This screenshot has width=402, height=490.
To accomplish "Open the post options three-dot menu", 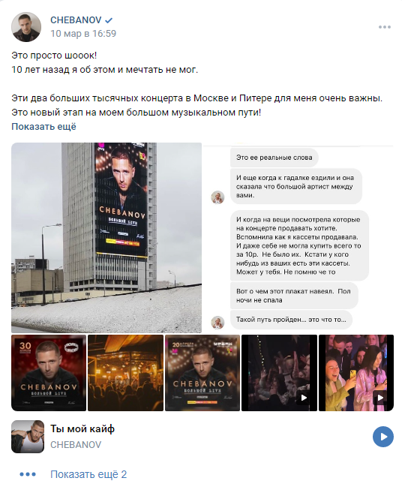I will [x=385, y=27].
